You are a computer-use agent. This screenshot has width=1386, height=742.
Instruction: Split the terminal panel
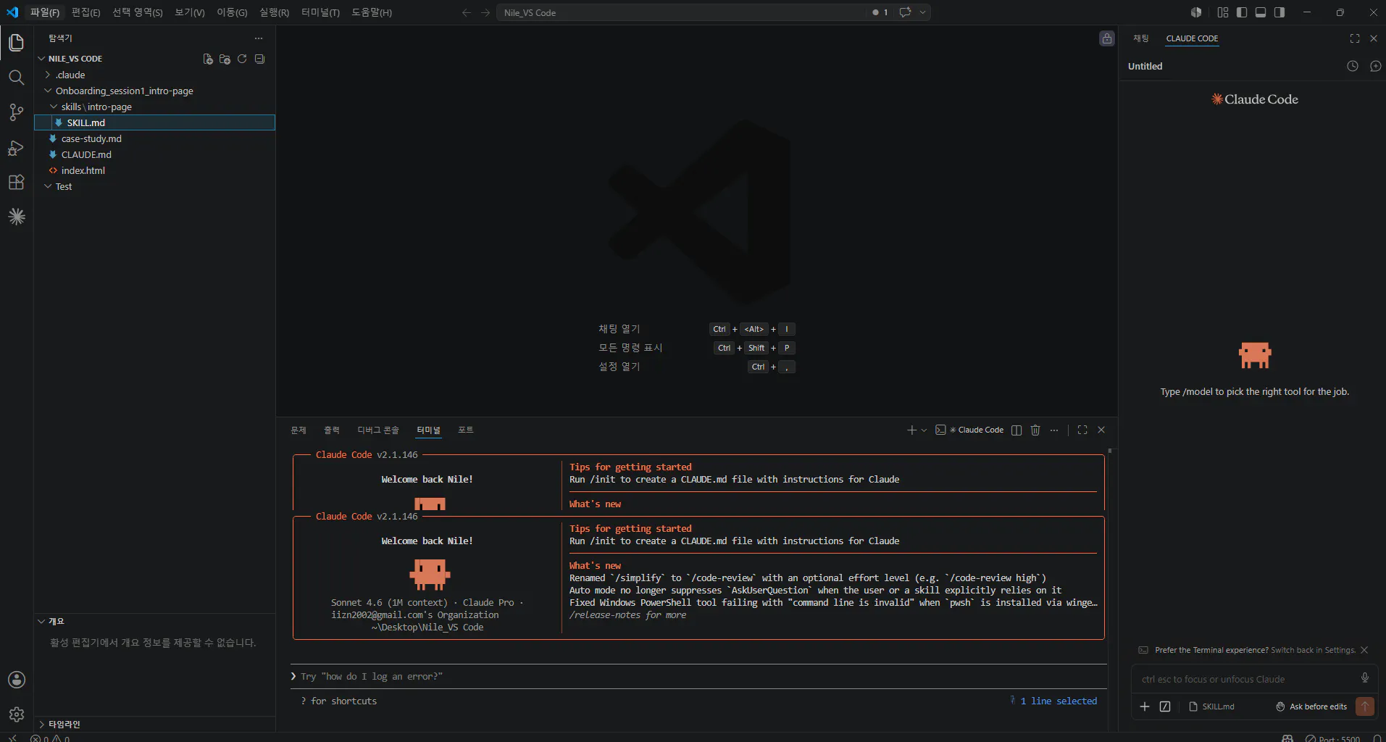tap(1016, 430)
